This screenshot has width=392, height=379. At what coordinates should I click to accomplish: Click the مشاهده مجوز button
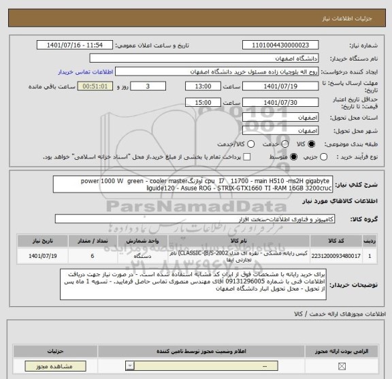pos(56,366)
